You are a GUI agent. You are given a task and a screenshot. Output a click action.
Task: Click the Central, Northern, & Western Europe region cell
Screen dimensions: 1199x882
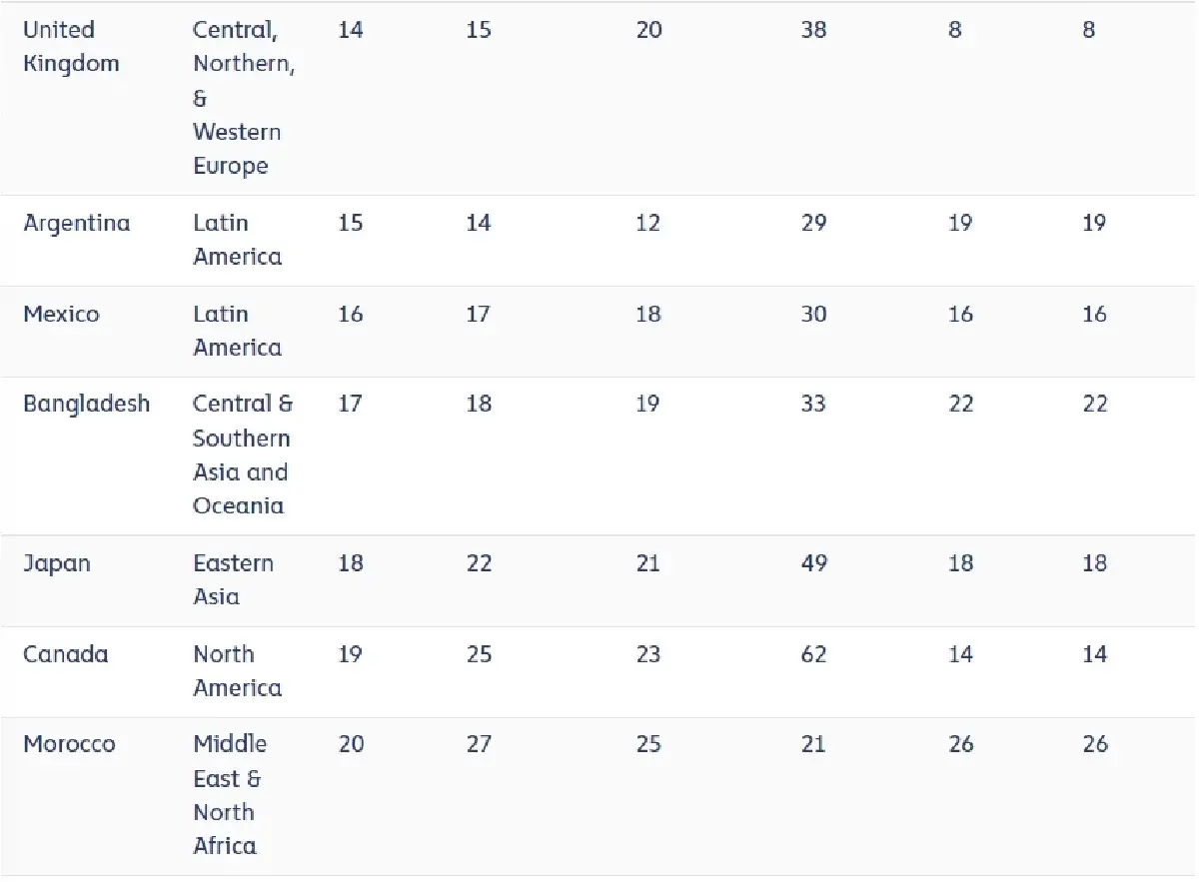click(244, 98)
